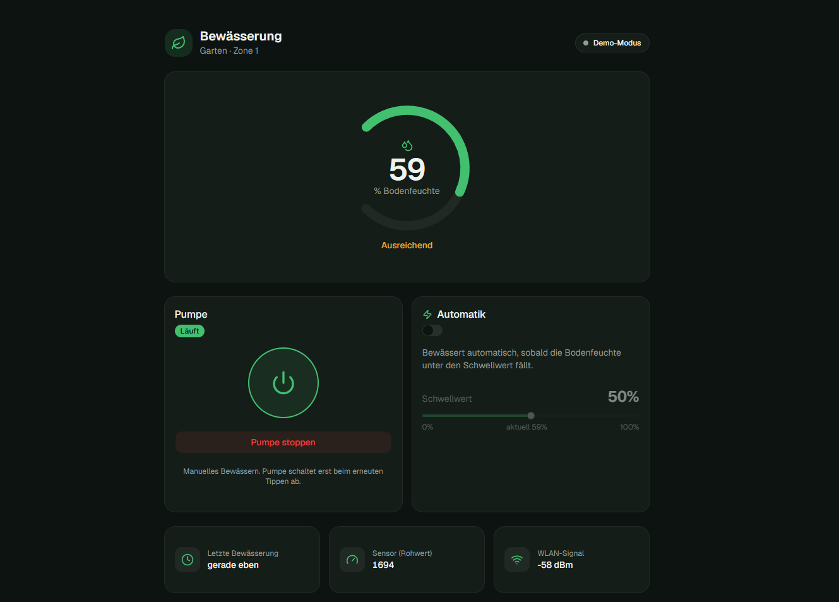The height and width of the screenshot is (602, 839).
Task: Click the 50% threshold value
Action: point(623,397)
